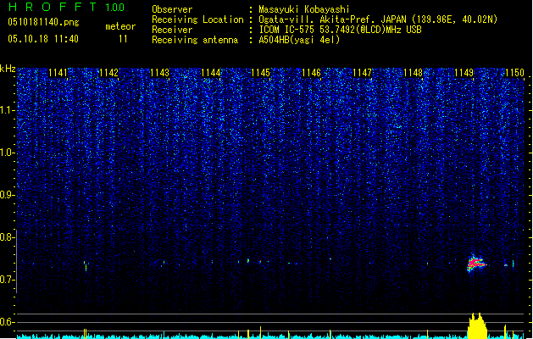Click the 1146 time marker
533x339 pixels.
[x=311, y=73]
